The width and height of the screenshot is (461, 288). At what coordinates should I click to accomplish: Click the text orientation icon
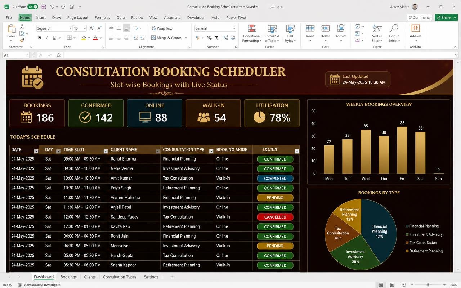click(136, 28)
